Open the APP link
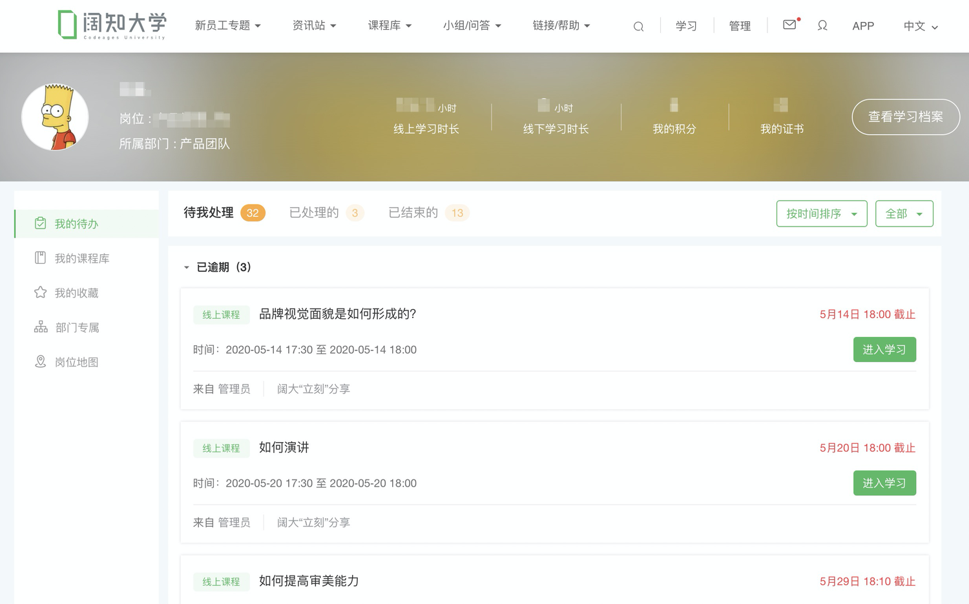This screenshot has height=604, width=969. click(x=863, y=26)
